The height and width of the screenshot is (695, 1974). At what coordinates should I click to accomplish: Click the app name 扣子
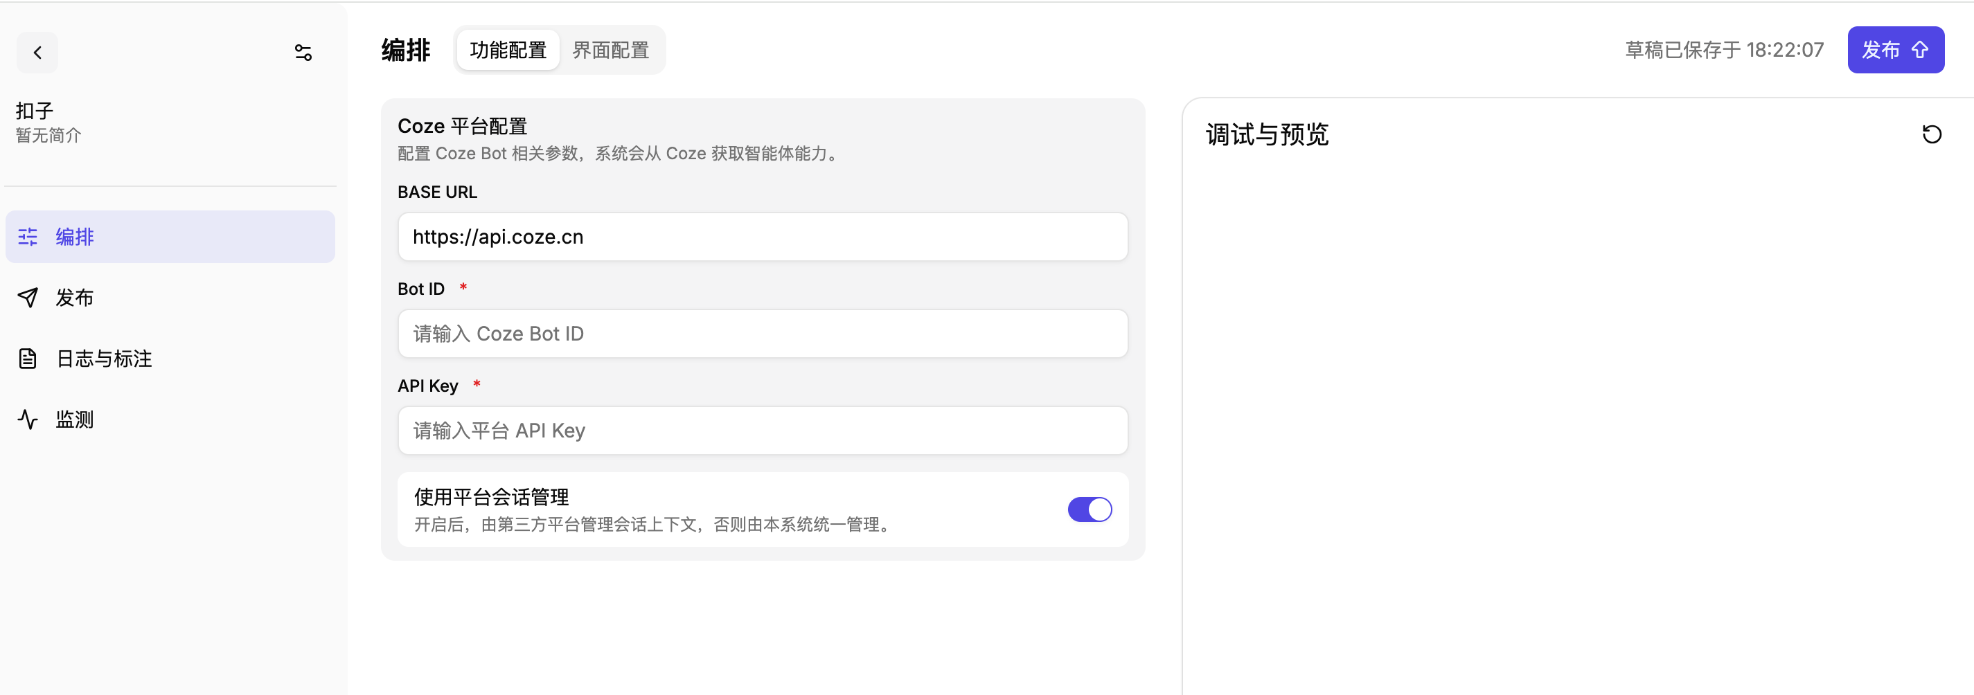(35, 111)
